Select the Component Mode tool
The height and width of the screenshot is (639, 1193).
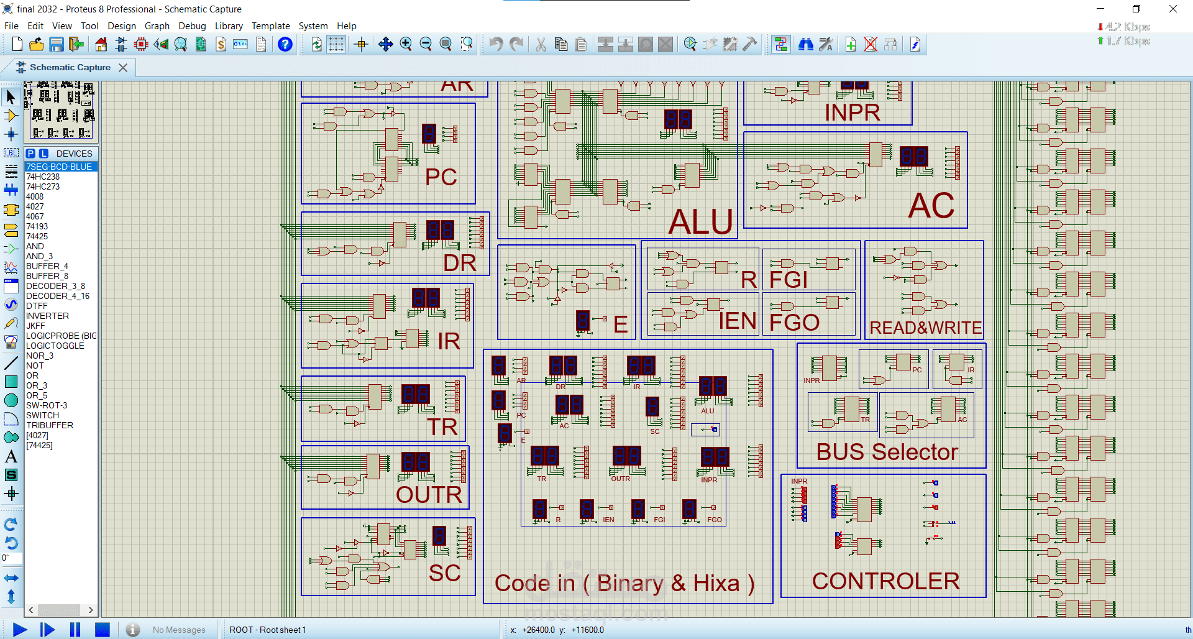coord(11,116)
